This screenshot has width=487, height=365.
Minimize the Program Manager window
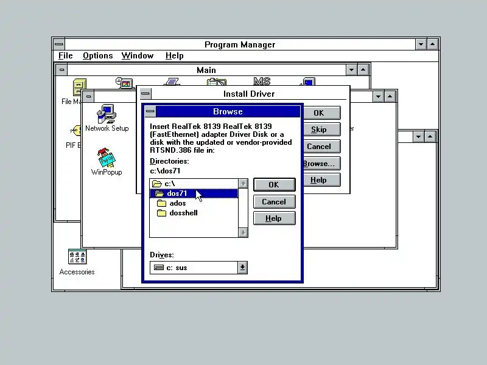pos(421,44)
